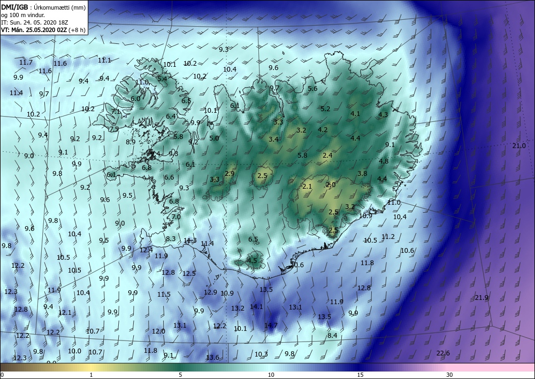This screenshot has width=535, height=379.
Task: Click the legend label 1 on the color scale
Action: (91, 375)
